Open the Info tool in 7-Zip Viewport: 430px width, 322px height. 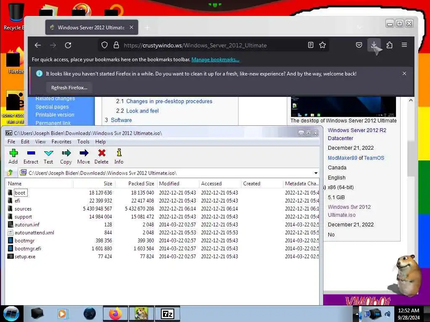119,156
